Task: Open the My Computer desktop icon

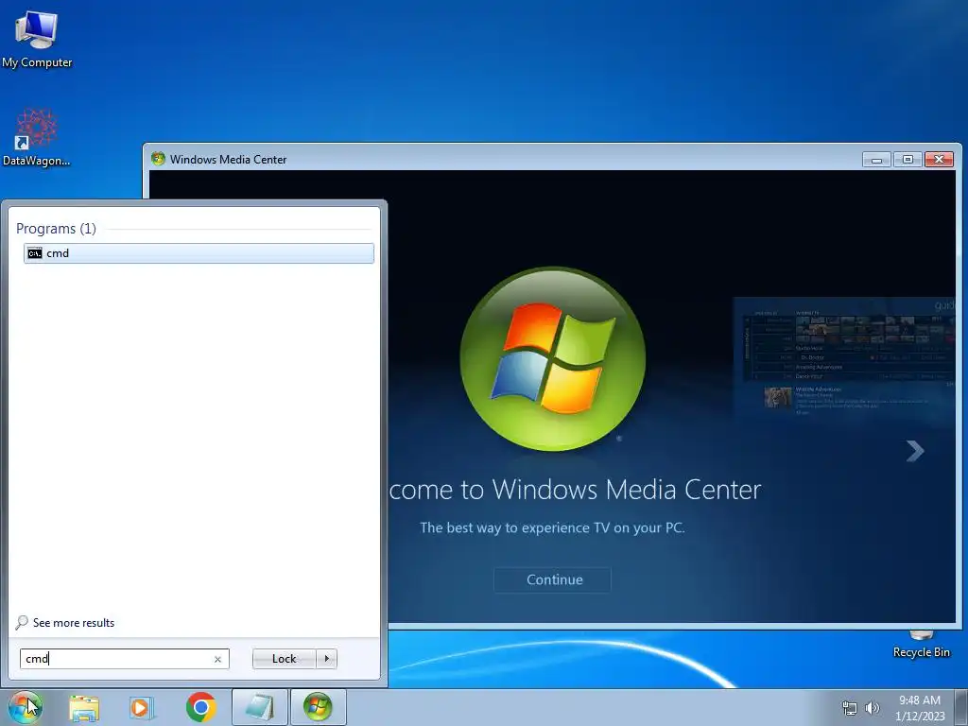Action: [37, 40]
